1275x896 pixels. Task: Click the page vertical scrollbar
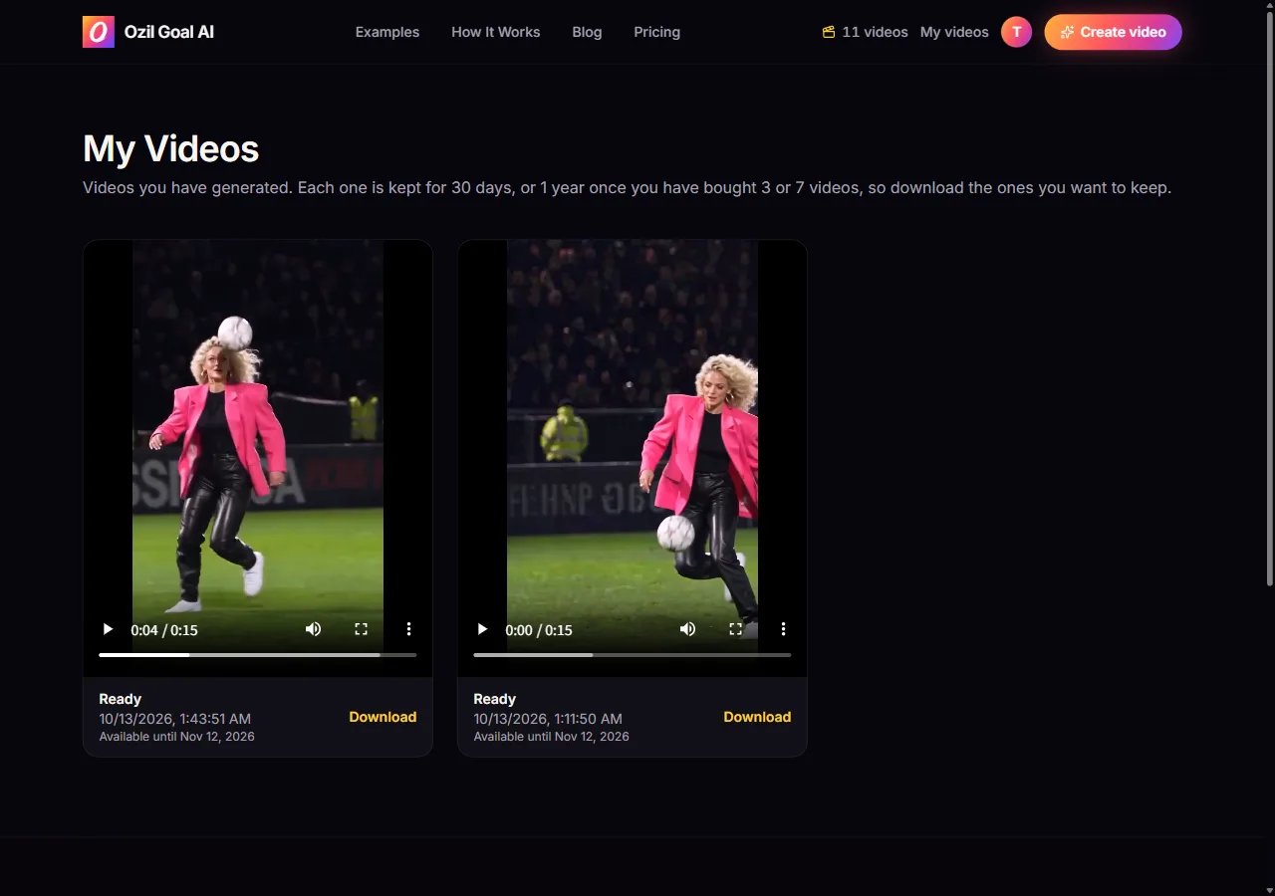[x=1269, y=299]
